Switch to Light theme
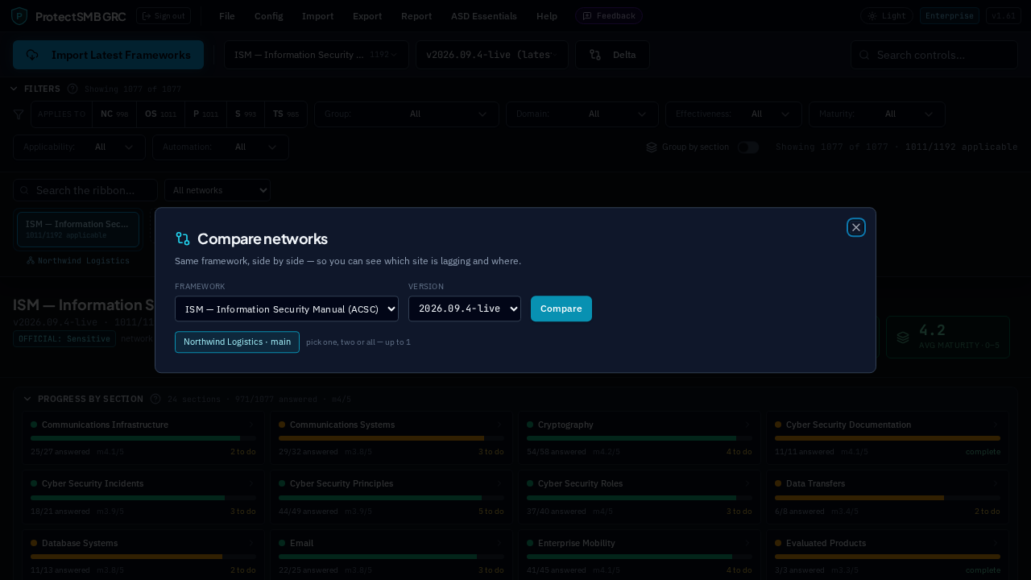The image size is (1031, 580). (x=887, y=16)
